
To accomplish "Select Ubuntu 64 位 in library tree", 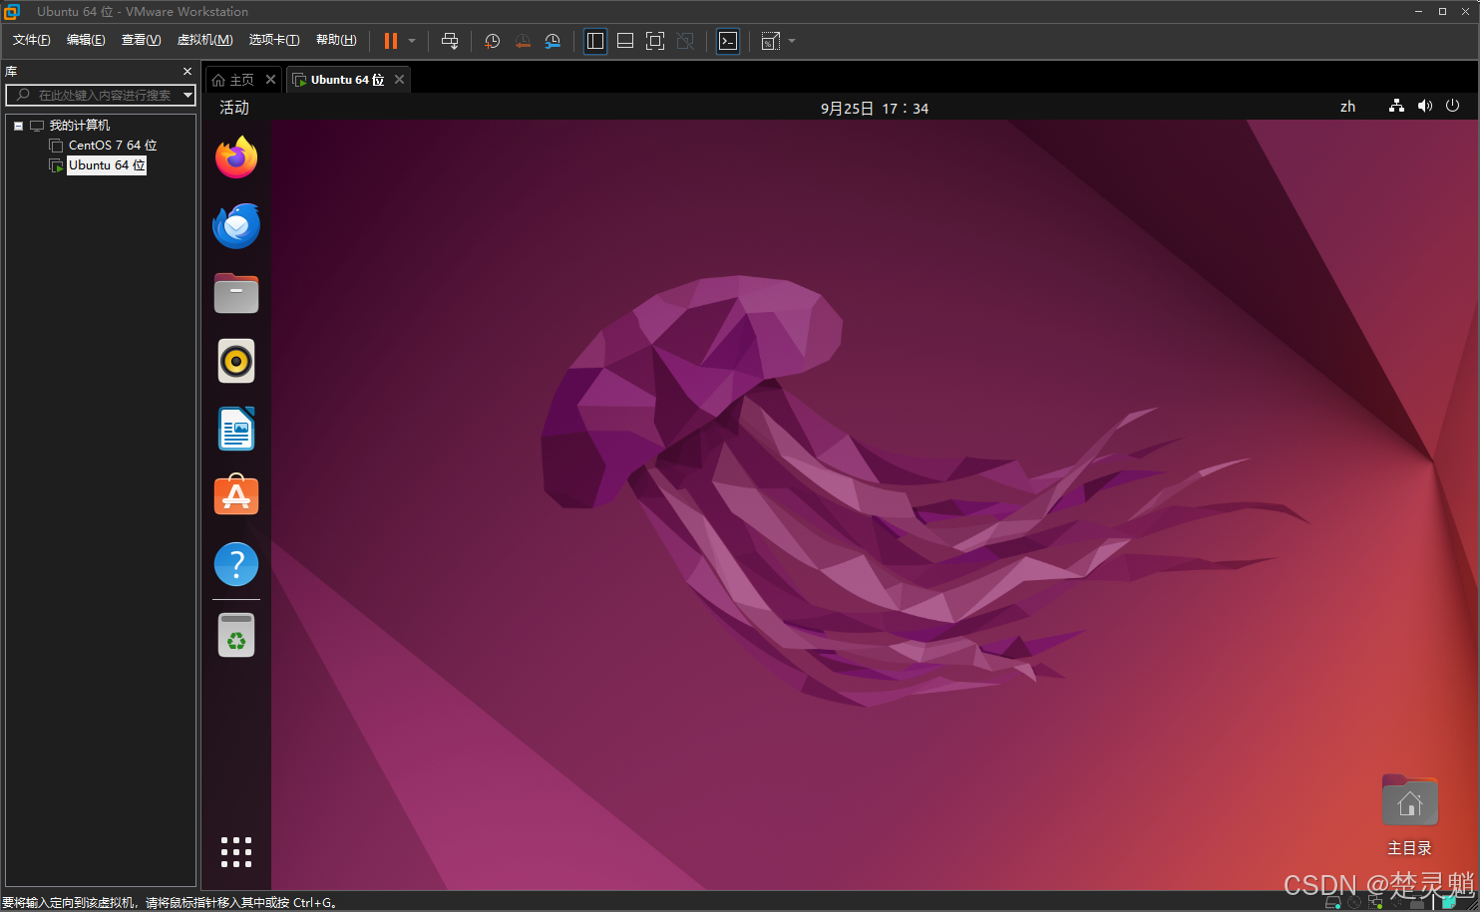I will pos(107,165).
